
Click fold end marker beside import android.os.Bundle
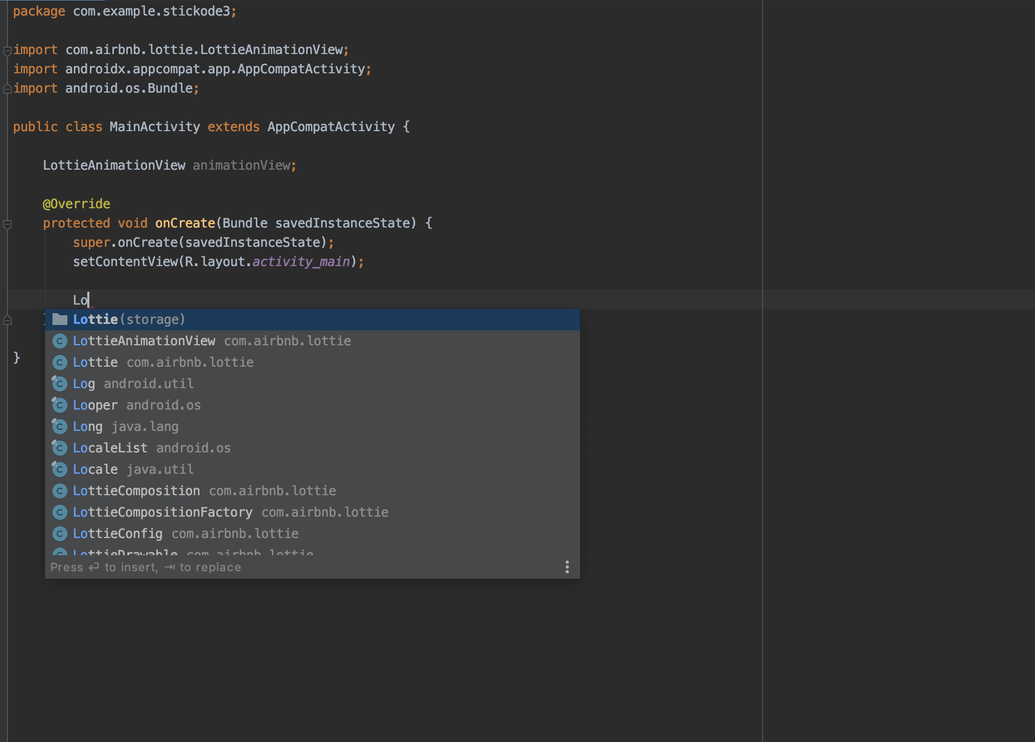click(x=7, y=89)
